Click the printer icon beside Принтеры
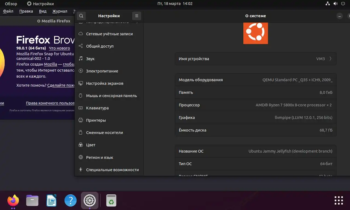The height and width of the screenshot is (210, 350). 81,120
